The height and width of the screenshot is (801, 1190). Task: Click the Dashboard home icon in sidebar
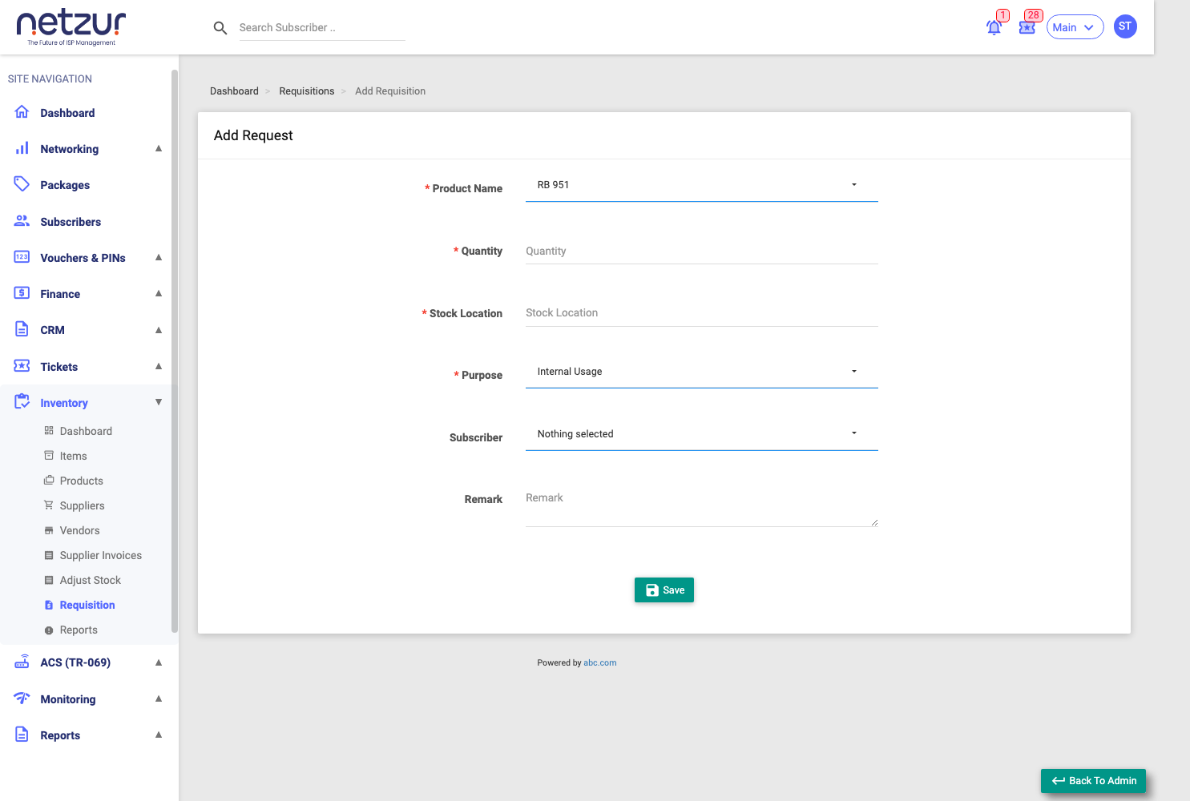(22, 112)
